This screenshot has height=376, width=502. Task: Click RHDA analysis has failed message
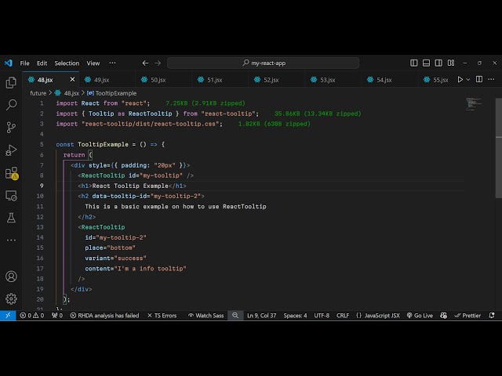[x=104, y=316]
